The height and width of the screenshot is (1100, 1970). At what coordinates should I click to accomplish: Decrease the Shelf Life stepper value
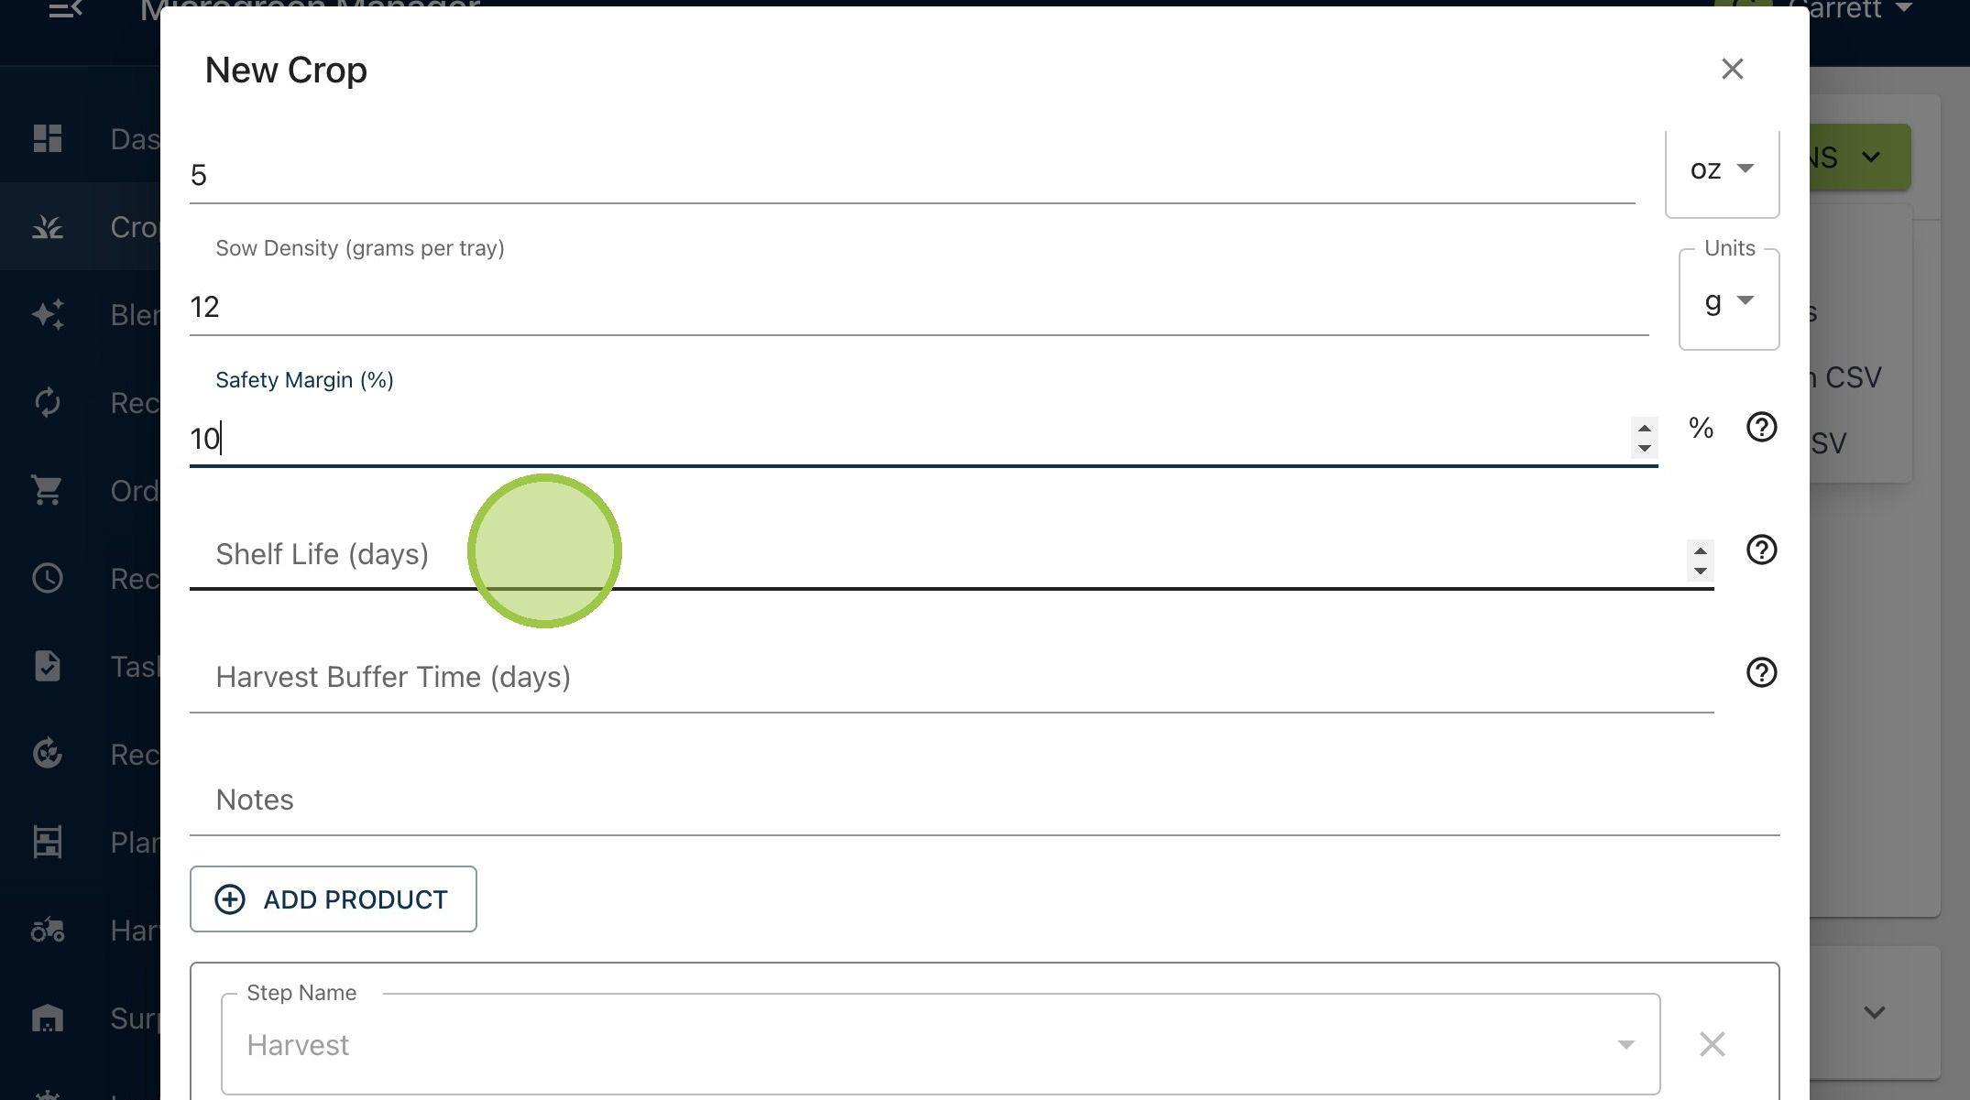1701,571
